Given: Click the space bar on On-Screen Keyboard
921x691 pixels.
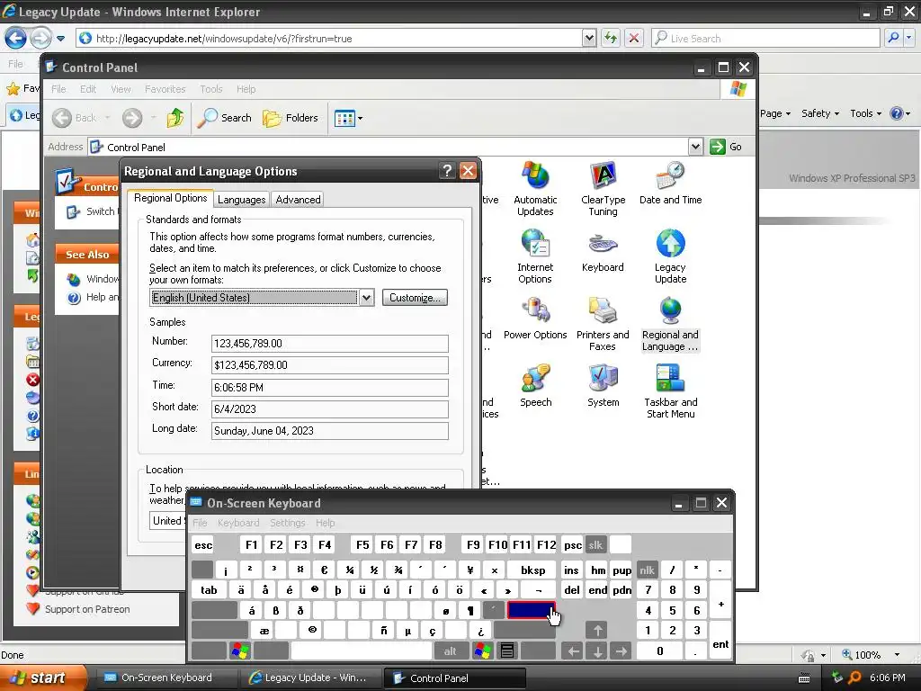Looking at the screenshot, I should [362, 651].
